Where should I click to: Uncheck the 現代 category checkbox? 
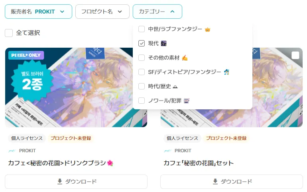tap(142, 43)
